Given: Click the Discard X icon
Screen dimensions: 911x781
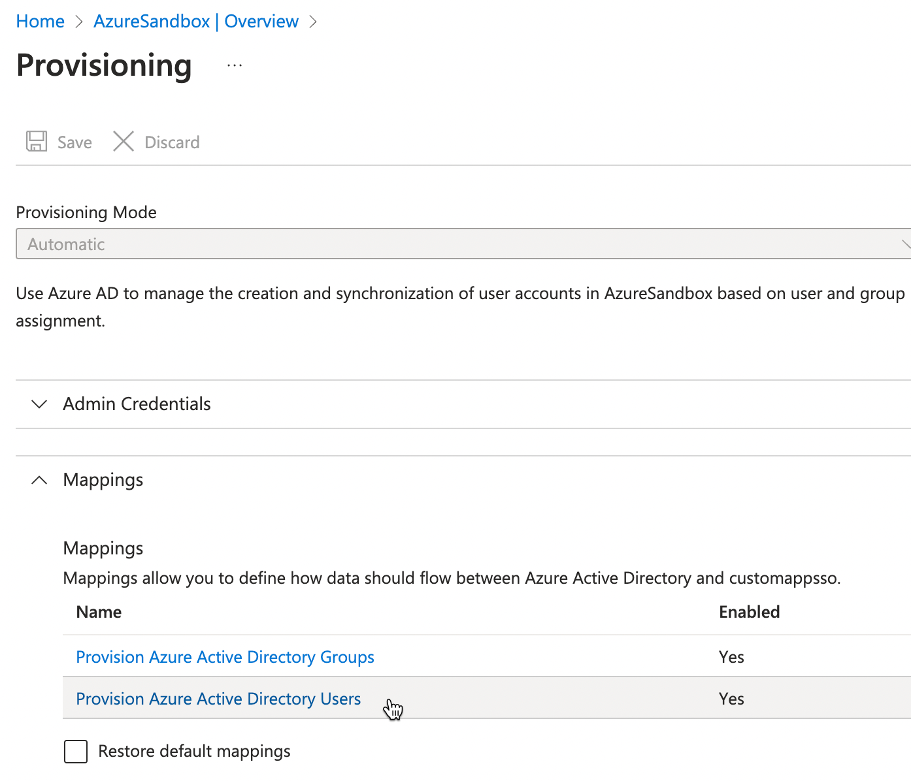Looking at the screenshot, I should tap(124, 141).
